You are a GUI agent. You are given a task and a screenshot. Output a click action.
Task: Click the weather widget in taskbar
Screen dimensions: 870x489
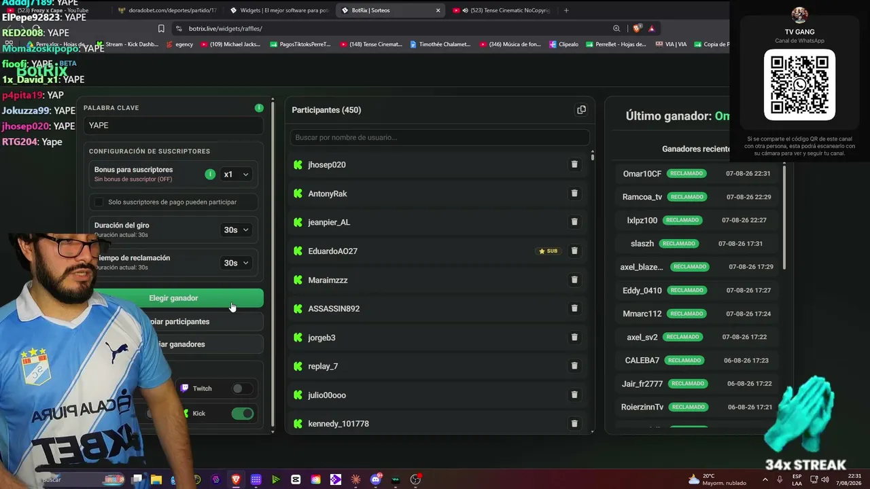717,479
